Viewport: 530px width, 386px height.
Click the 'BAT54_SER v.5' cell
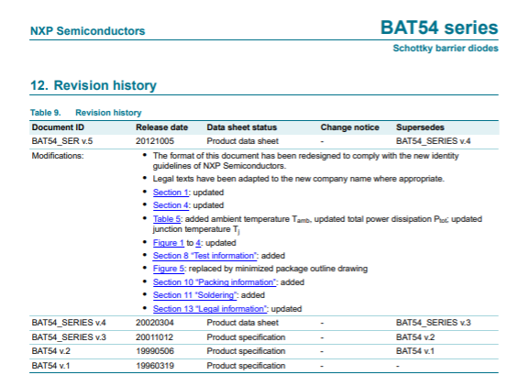[62, 141]
